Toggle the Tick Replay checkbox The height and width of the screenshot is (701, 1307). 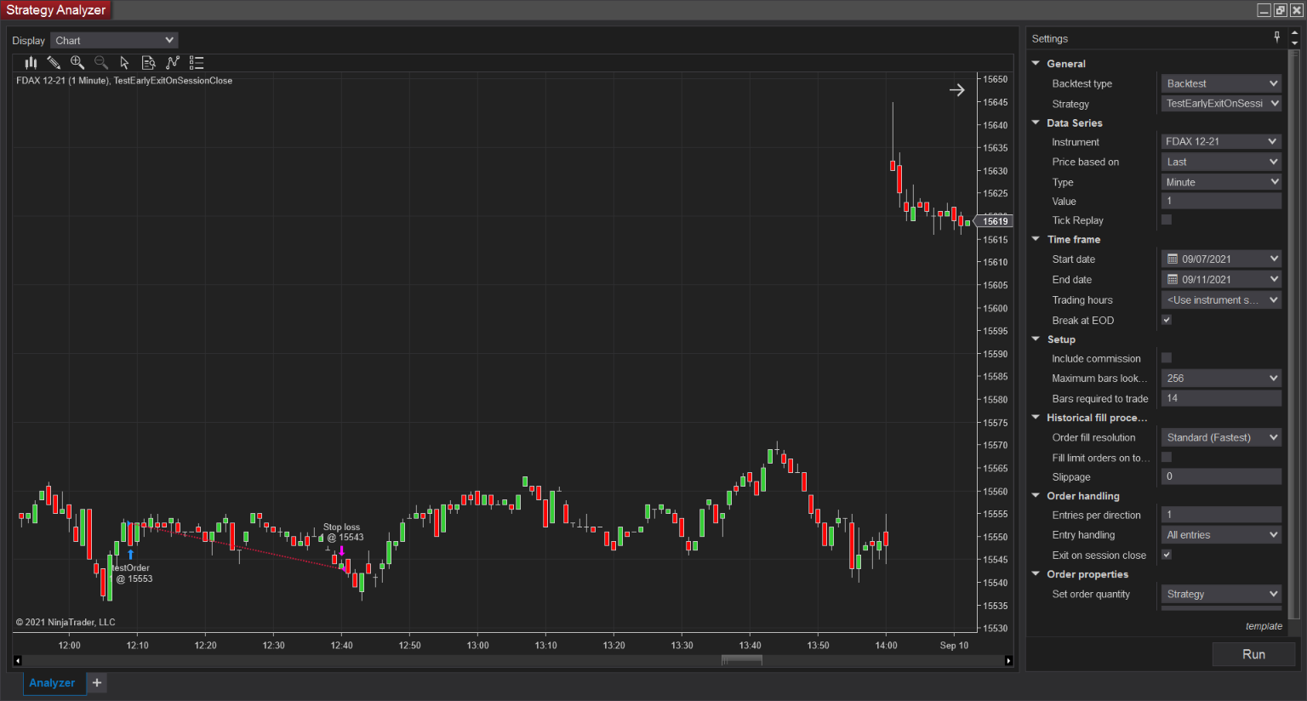1167,219
